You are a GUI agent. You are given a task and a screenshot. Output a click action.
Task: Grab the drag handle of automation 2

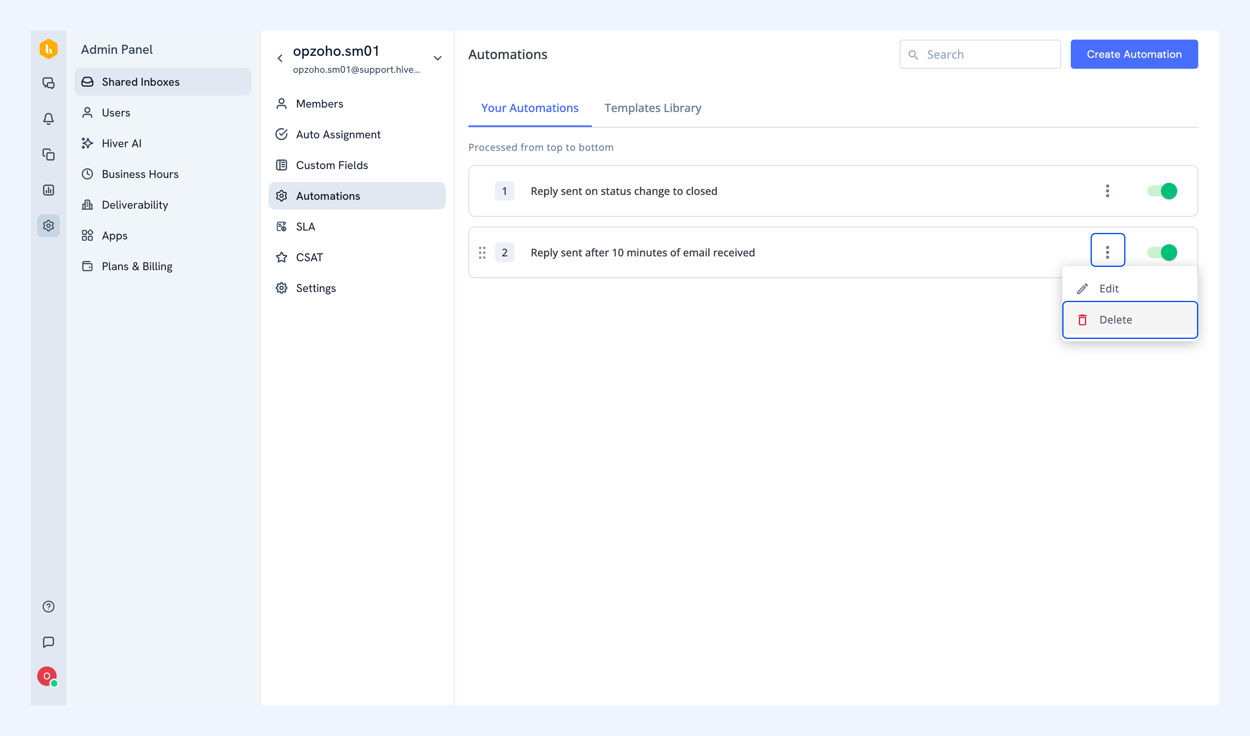[482, 253]
